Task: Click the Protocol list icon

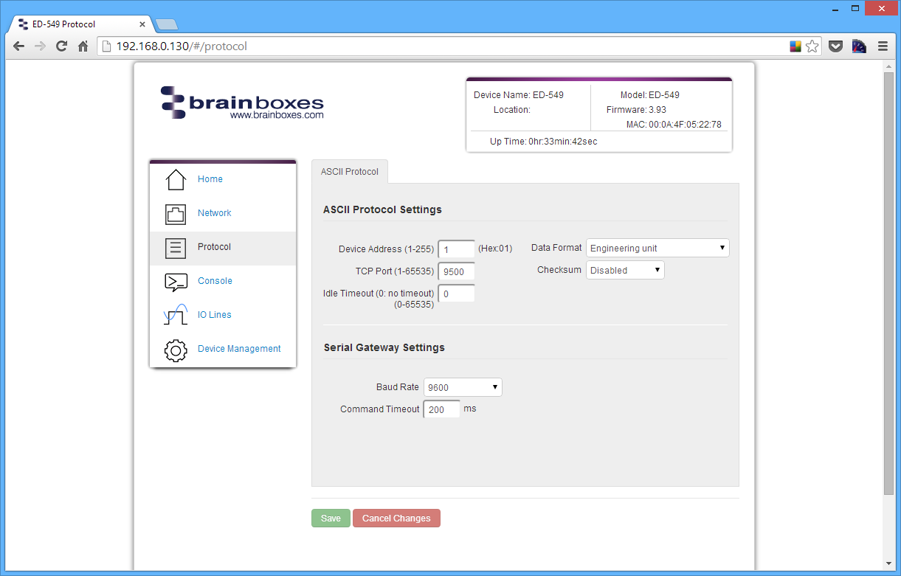Action: click(175, 248)
